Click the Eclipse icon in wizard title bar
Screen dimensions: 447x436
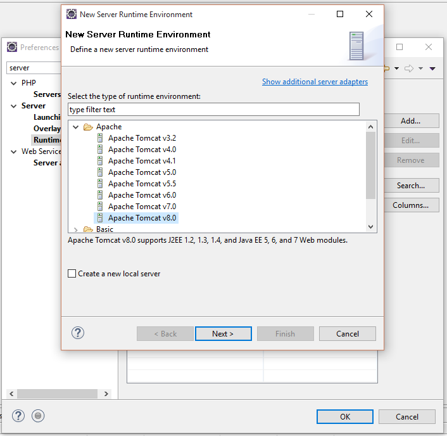coord(72,14)
